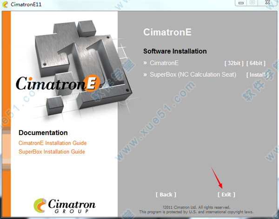
Task: Click Install for SuperBox NC Calculation Seat
Action: (x=257, y=75)
